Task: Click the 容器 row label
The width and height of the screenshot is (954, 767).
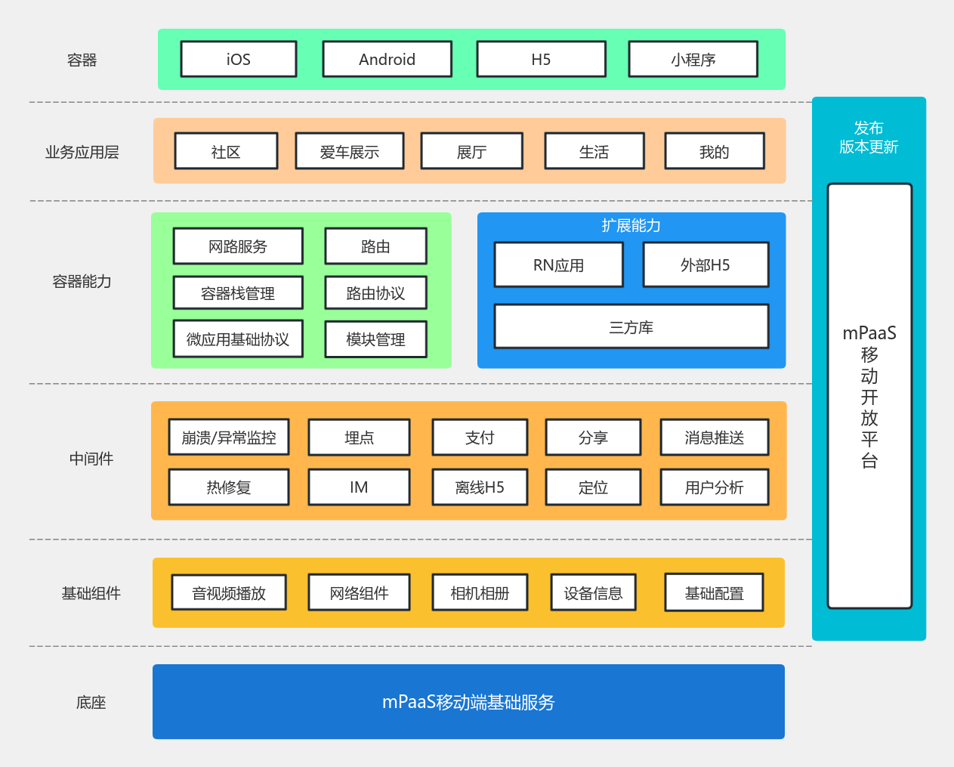Action: pyautogui.click(x=82, y=60)
